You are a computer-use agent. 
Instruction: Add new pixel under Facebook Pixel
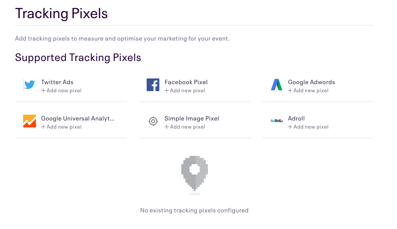185,91
